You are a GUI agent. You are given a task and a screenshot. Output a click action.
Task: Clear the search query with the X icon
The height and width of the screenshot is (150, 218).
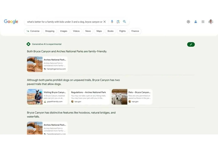click(105, 22)
